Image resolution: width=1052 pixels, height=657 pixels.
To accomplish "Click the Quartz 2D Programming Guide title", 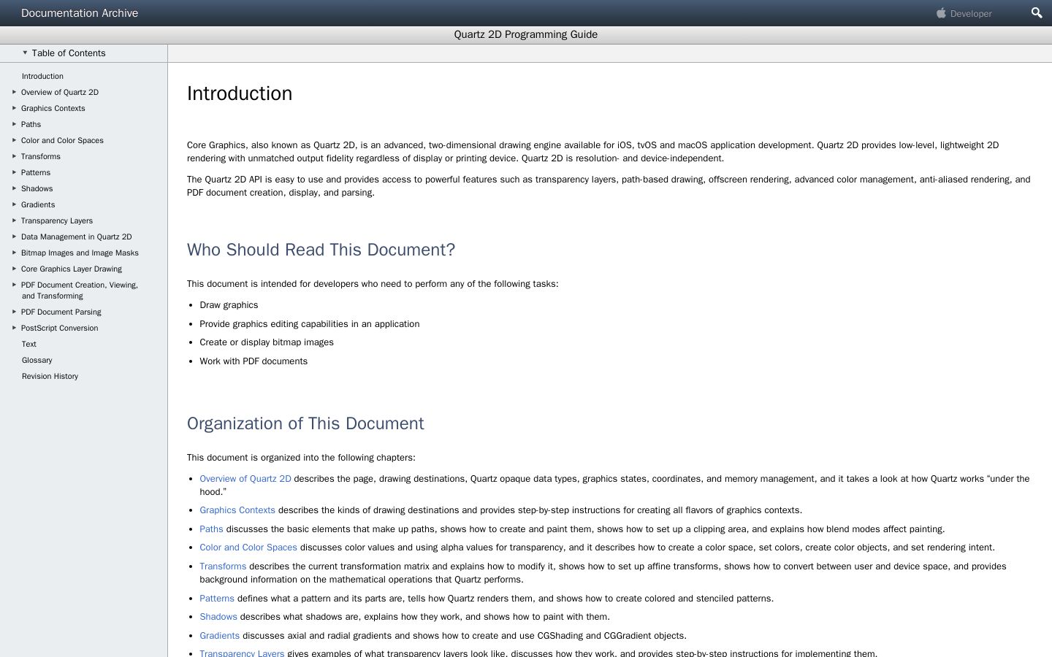I will click(526, 34).
